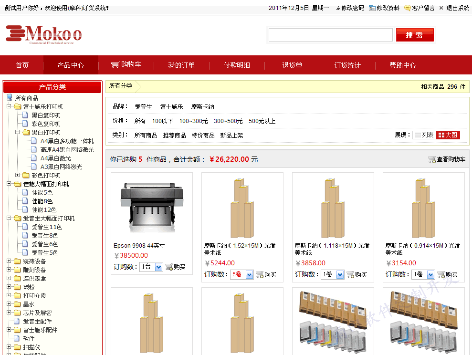This screenshot has width=472, height=355.
Task: Buy 摩斯卡纳 1.52×15M paper
Action: [x=266, y=275]
